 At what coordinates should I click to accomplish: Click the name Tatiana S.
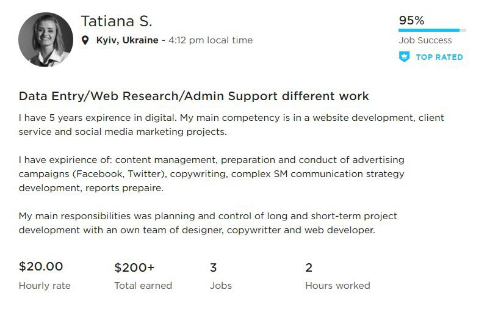point(117,21)
